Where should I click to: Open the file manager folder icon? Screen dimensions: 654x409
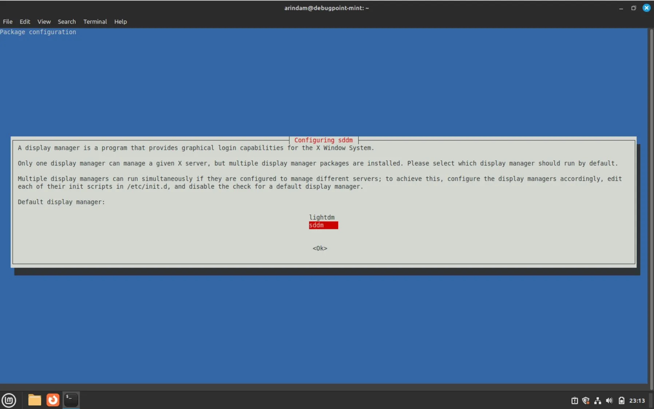click(34, 400)
